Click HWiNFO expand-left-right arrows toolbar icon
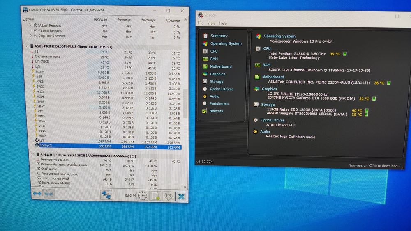This screenshot has height=231, width=411. coord(37,194)
